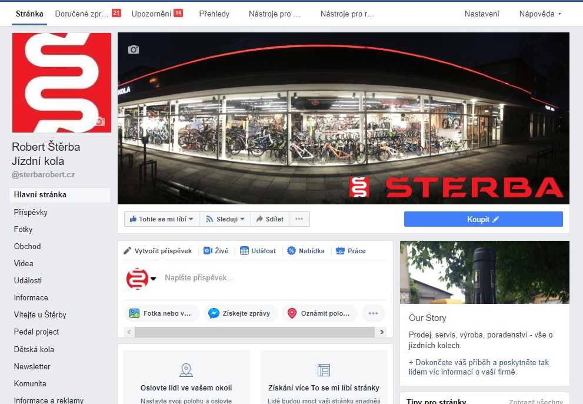Click the composer horizontal scrollbar track
This screenshot has height=404, width=583.
255,332
